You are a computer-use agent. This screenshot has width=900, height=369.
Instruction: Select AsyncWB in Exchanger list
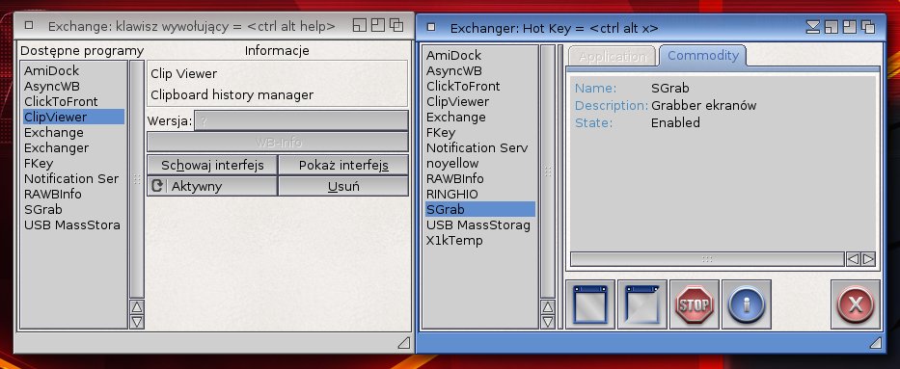(480, 70)
